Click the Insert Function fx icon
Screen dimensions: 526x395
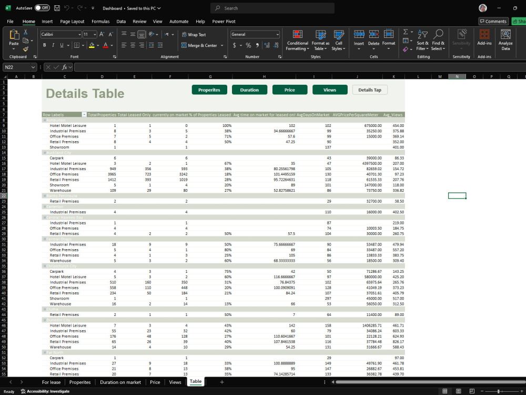[x=65, y=67]
